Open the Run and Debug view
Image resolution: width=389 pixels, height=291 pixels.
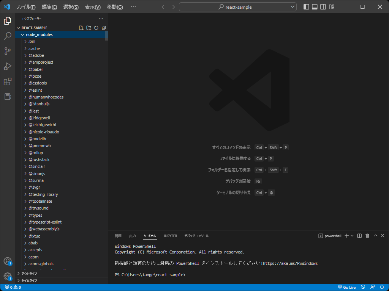[x=8, y=66]
